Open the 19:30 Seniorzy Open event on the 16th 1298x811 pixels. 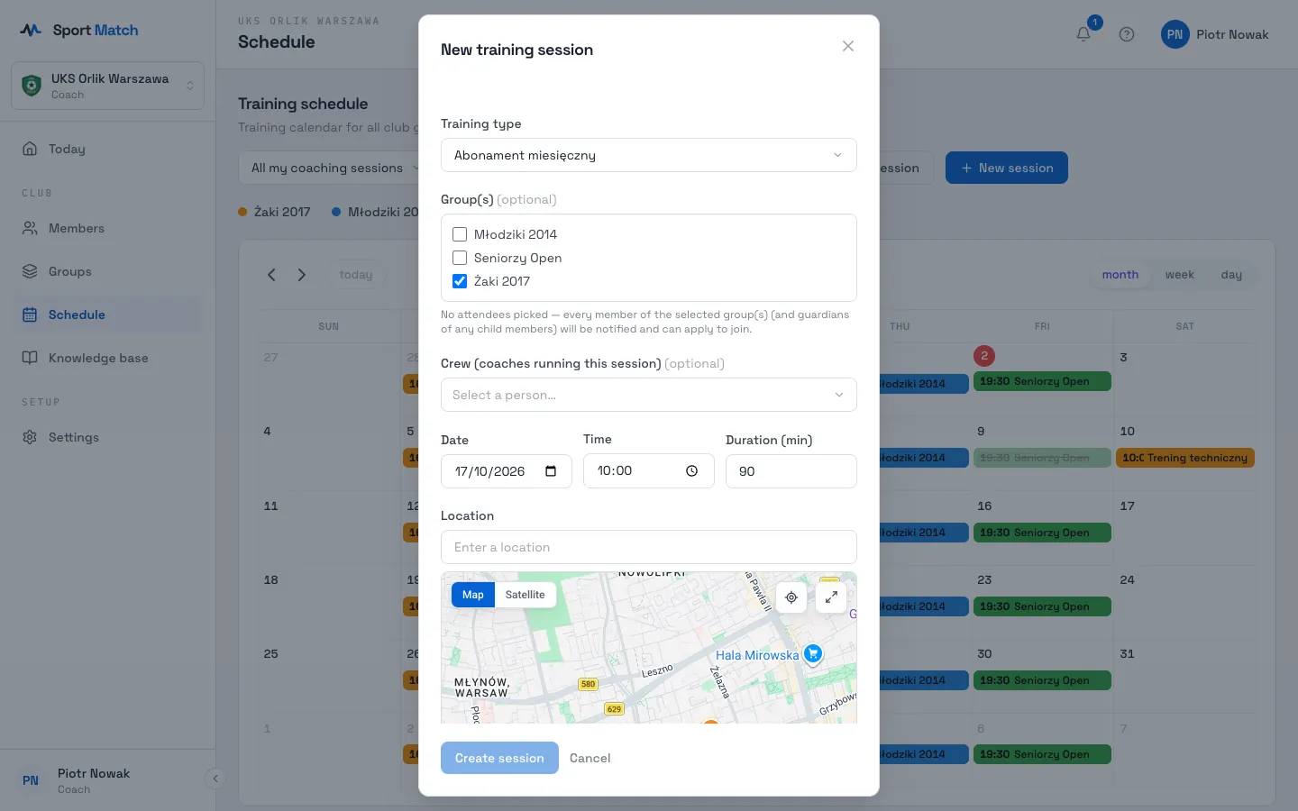(1042, 533)
